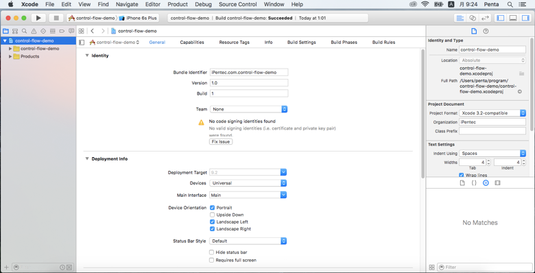Open the Find navigator magnifier icon
Viewport: 535px width, 273px height.
coord(24,31)
